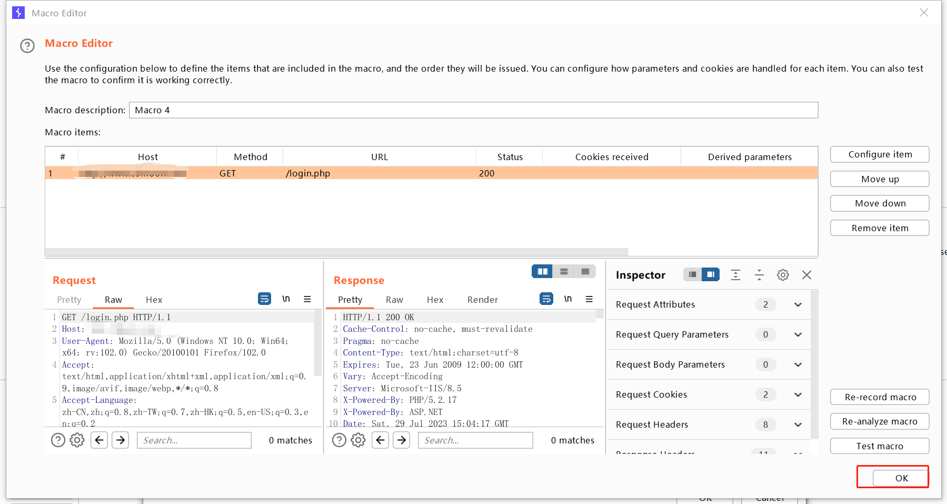Image resolution: width=947 pixels, height=504 pixels.
Task: Click the Re-record macro button
Action: (x=880, y=397)
